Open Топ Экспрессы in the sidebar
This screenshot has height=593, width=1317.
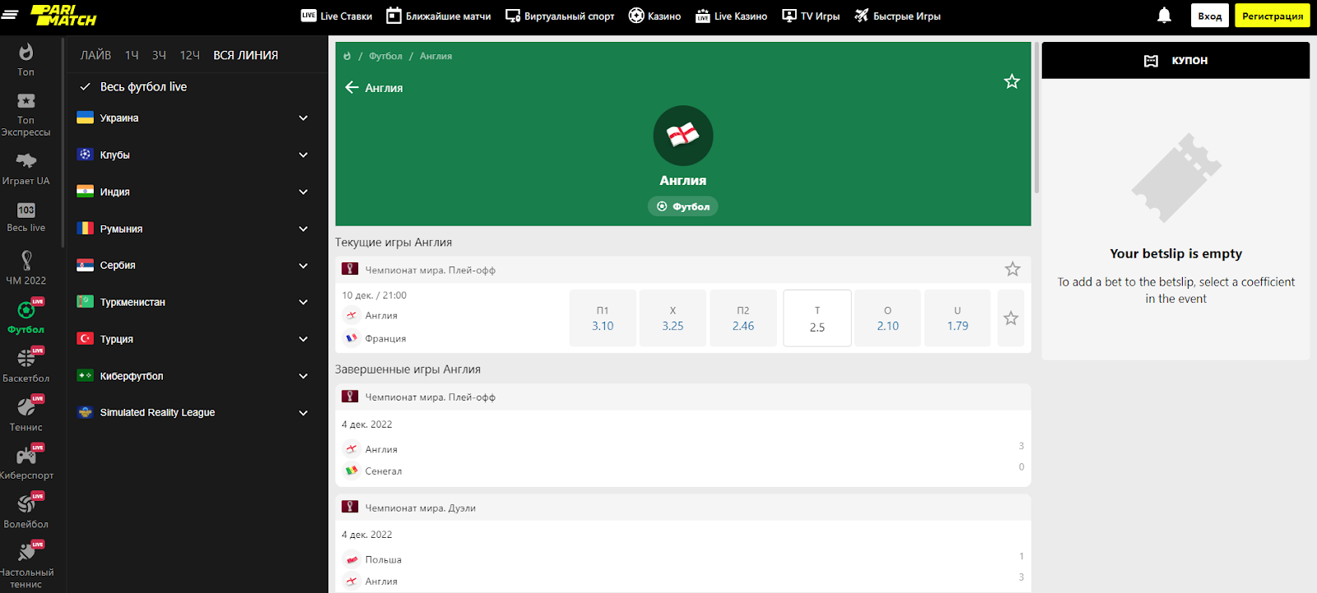(x=26, y=114)
